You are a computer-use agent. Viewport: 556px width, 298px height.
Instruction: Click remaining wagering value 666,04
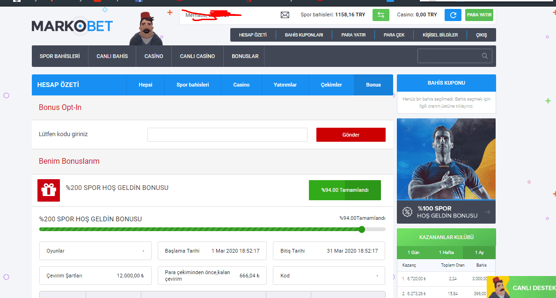click(249, 276)
